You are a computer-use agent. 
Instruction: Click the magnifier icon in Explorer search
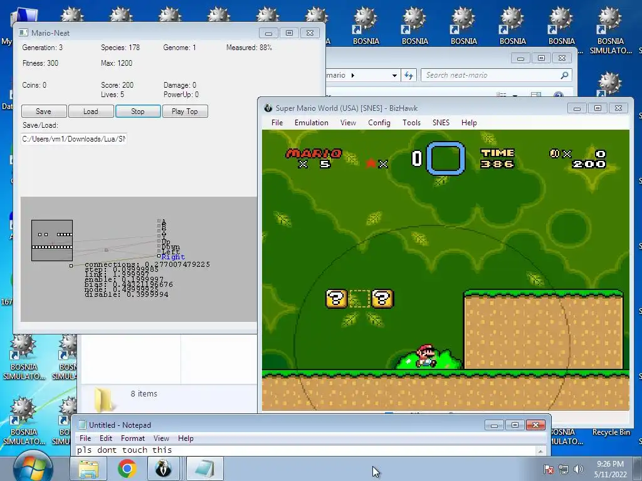point(564,75)
